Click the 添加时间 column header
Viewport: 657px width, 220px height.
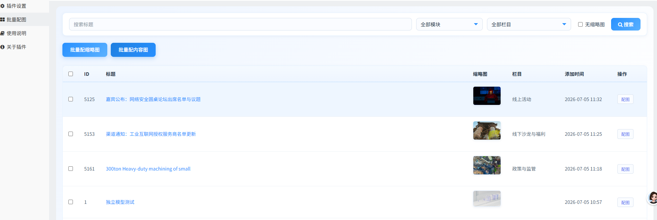[574, 74]
